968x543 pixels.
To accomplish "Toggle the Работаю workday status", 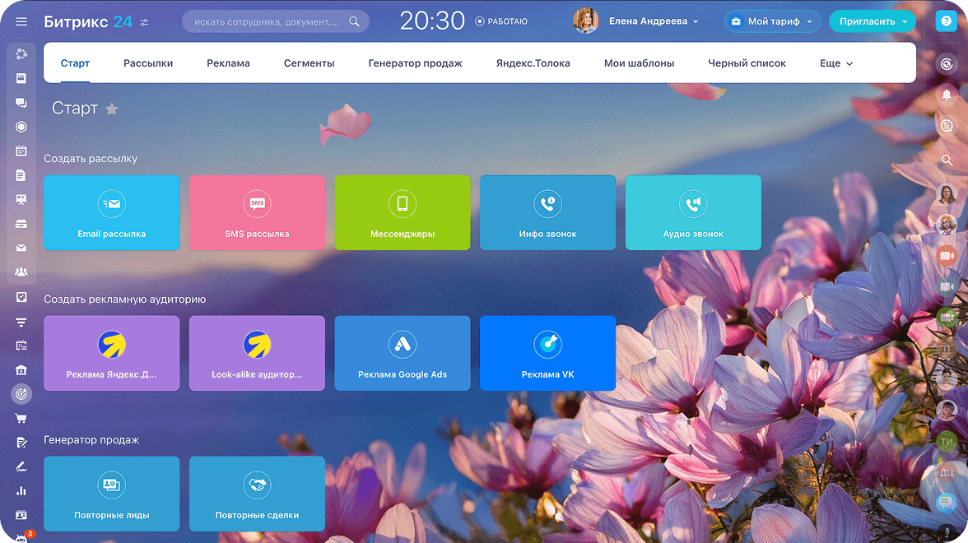I will point(501,21).
